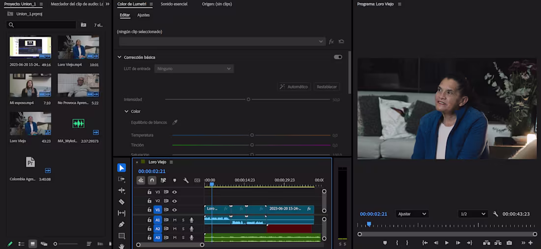The height and width of the screenshot is (249, 541).
Task: Select the Editar tab in Lumetri
Action: 124,15
